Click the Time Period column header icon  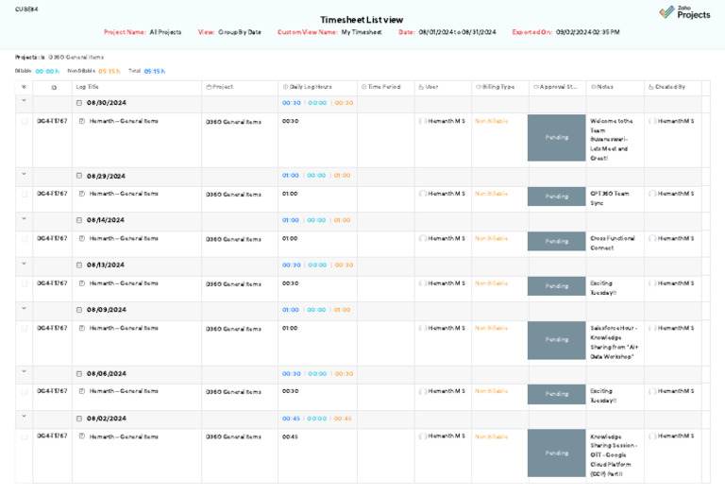(363, 87)
